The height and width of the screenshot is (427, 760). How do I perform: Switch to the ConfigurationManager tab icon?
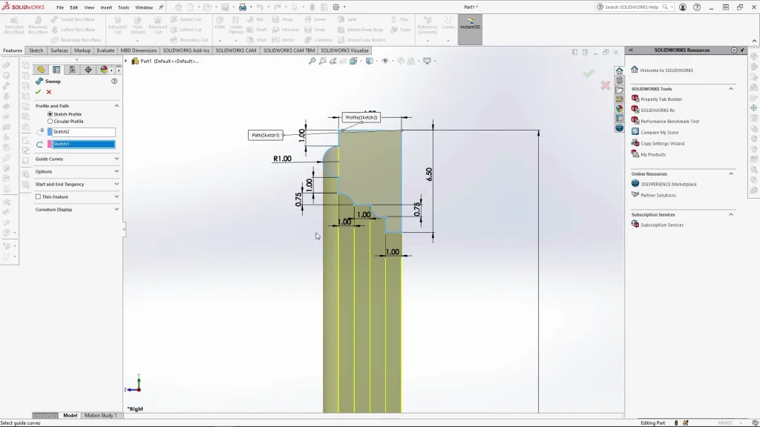tap(72, 70)
